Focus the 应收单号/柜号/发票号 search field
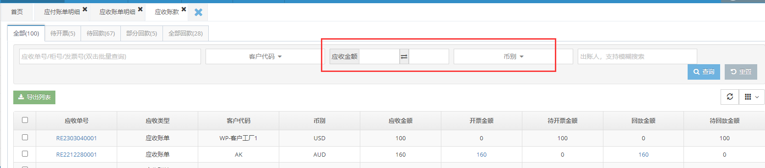This screenshot has width=765, height=168. tap(110, 56)
